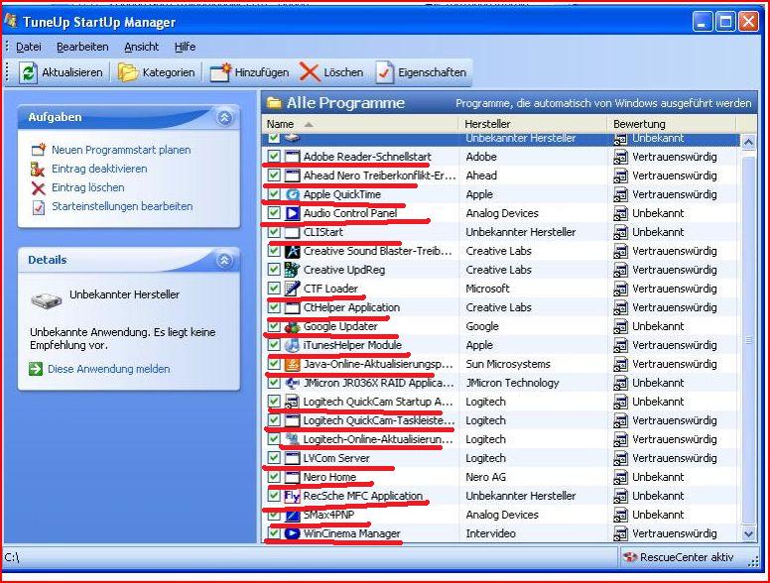770x583 pixels.
Task: Click the list scrollbar down arrow
Action: click(x=748, y=533)
